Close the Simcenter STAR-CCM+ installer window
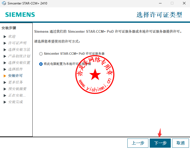The image size is (190, 149). (x=184, y=3)
